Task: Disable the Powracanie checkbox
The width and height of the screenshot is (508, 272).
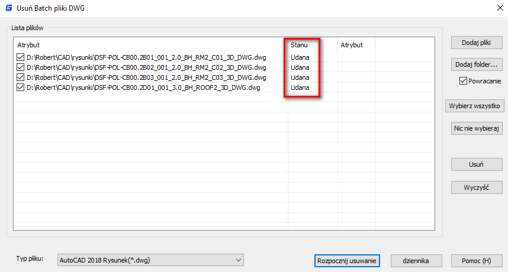Action: (x=463, y=81)
